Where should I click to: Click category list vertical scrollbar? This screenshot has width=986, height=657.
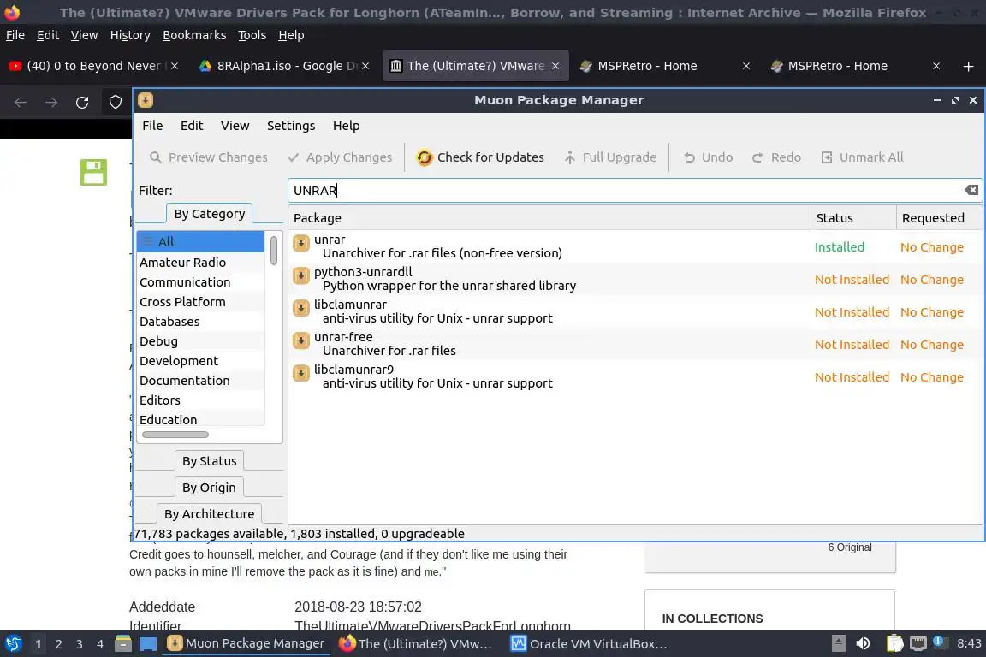(274, 251)
